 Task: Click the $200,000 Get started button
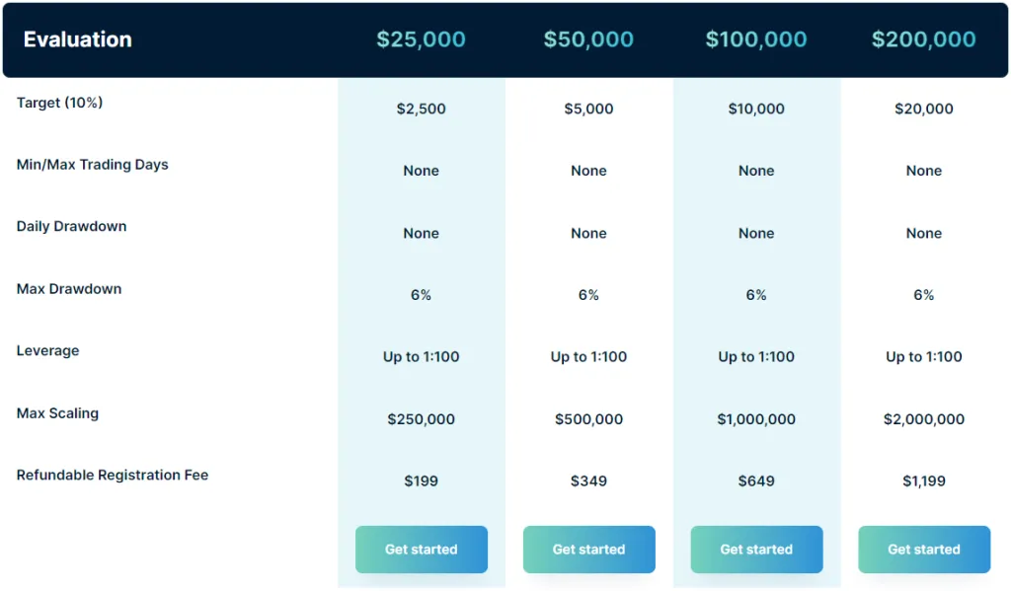(x=923, y=550)
